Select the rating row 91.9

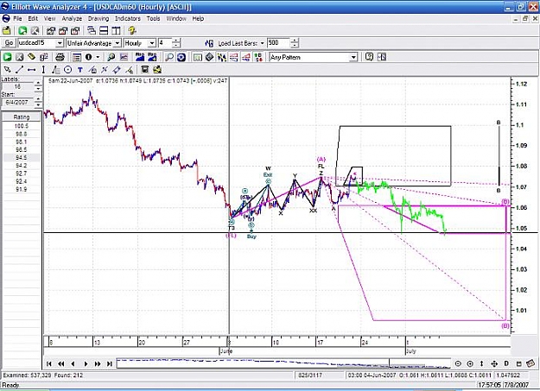(x=22, y=189)
